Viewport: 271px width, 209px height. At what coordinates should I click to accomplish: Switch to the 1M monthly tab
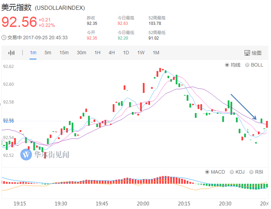(x=156, y=53)
